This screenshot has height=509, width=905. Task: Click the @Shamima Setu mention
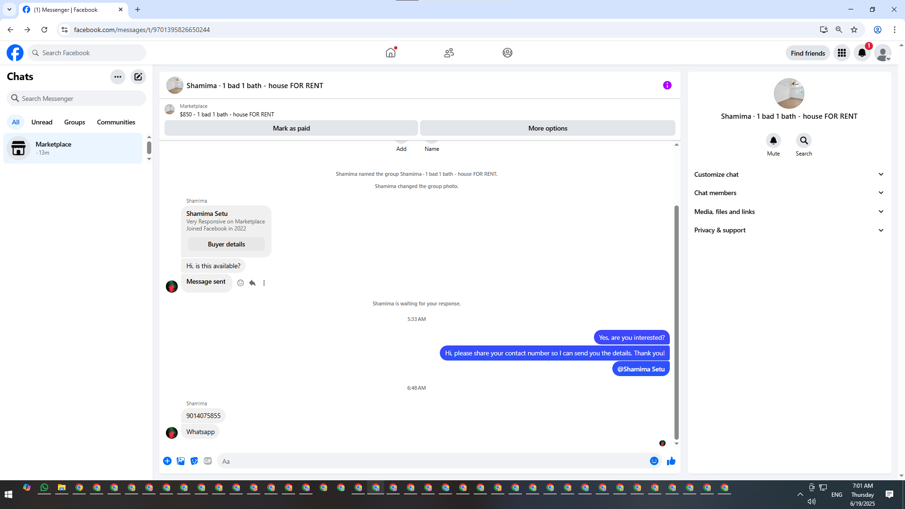point(641,369)
